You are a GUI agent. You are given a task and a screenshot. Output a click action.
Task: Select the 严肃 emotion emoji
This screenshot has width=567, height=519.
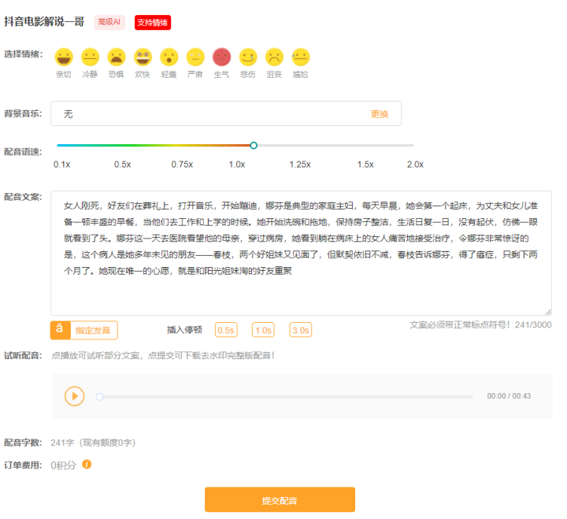pos(195,57)
